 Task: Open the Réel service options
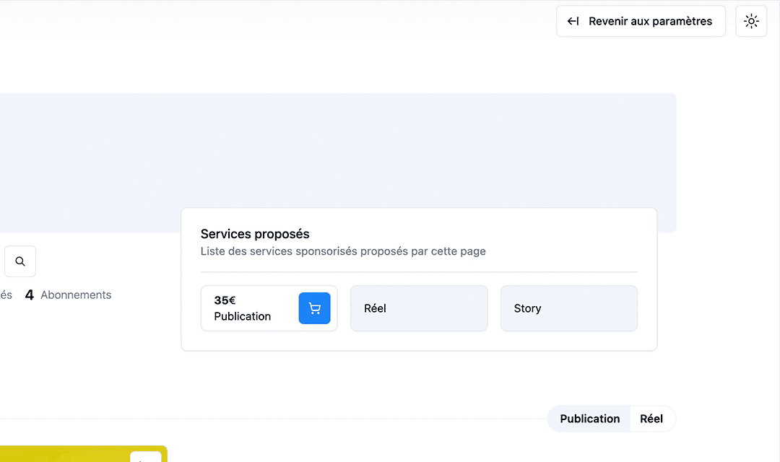419,308
